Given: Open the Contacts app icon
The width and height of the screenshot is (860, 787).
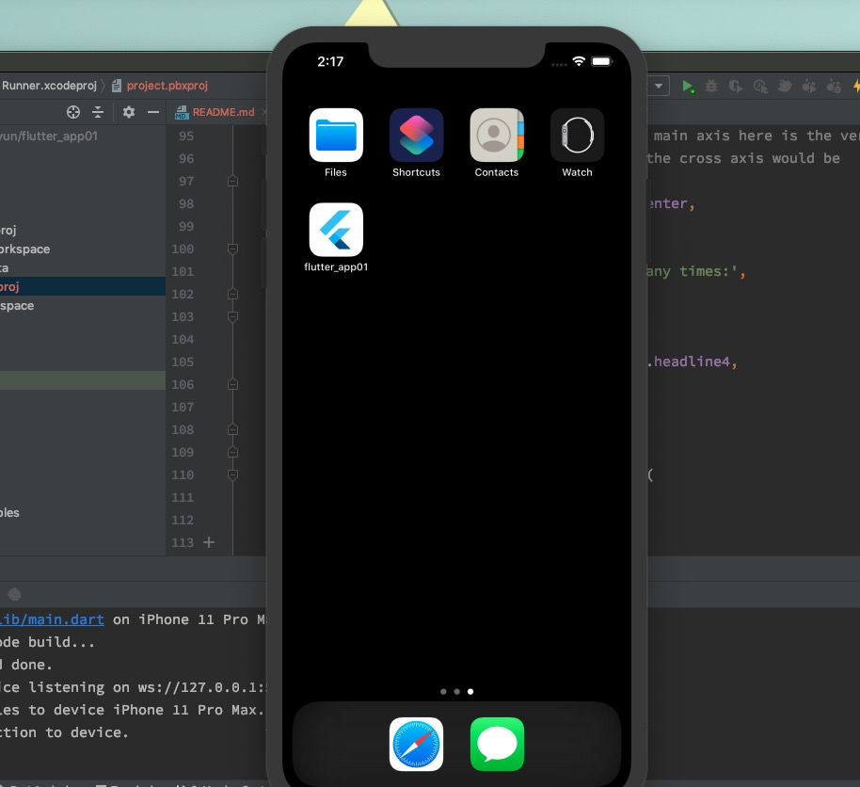Looking at the screenshot, I should 497,135.
